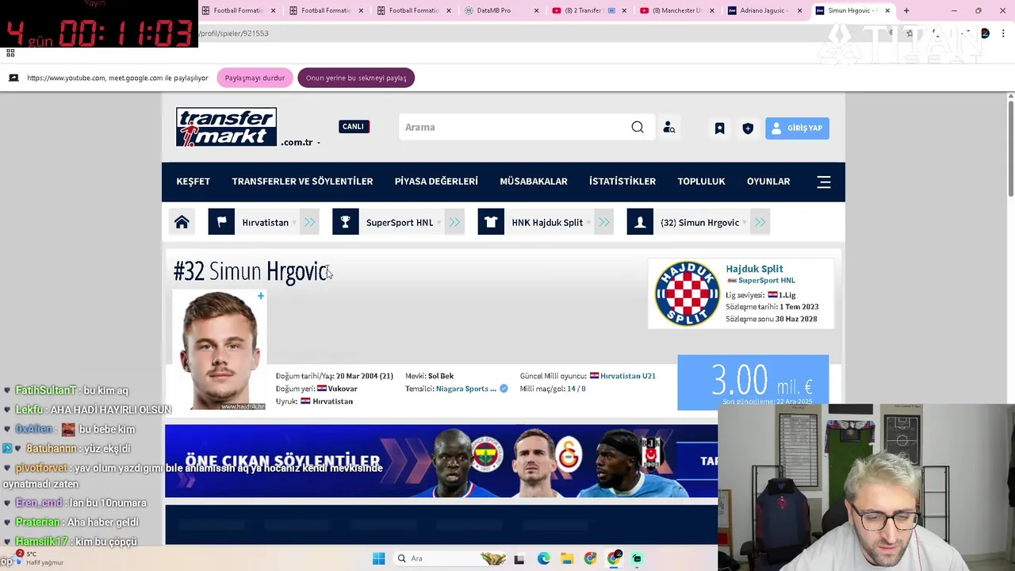The image size is (1015, 571).
Task: Open the MÜSABAKALAR menu
Action: (534, 181)
